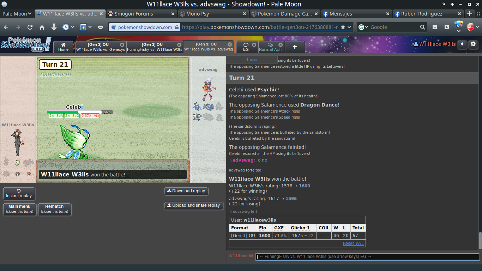Focus the battle chat message input box

click(x=367, y=257)
